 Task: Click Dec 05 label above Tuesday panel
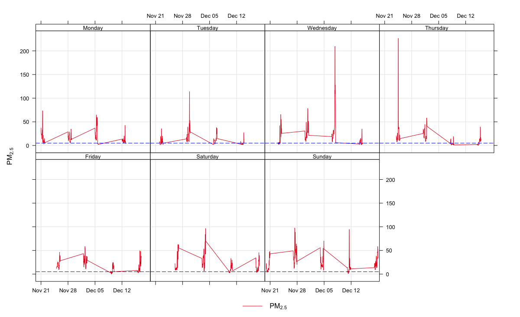(209, 16)
